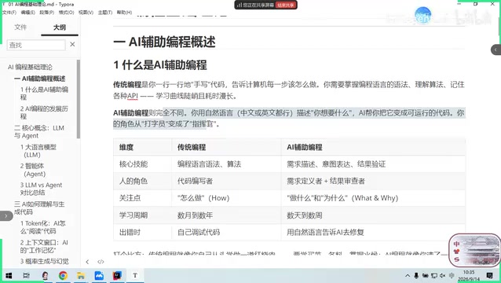501x283 pixels.
Task: Open the blue mountain app on the taskbar
Action: click(99, 275)
